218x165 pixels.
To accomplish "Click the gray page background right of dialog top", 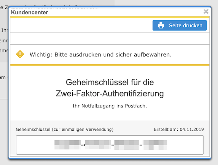I will point(166,3).
